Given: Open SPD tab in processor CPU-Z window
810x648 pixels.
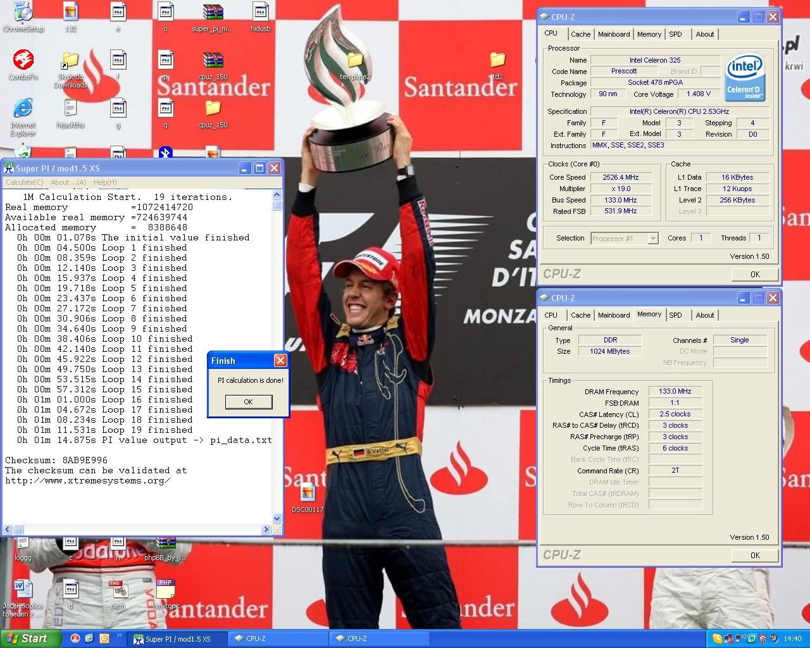Looking at the screenshot, I should pyautogui.click(x=676, y=34).
